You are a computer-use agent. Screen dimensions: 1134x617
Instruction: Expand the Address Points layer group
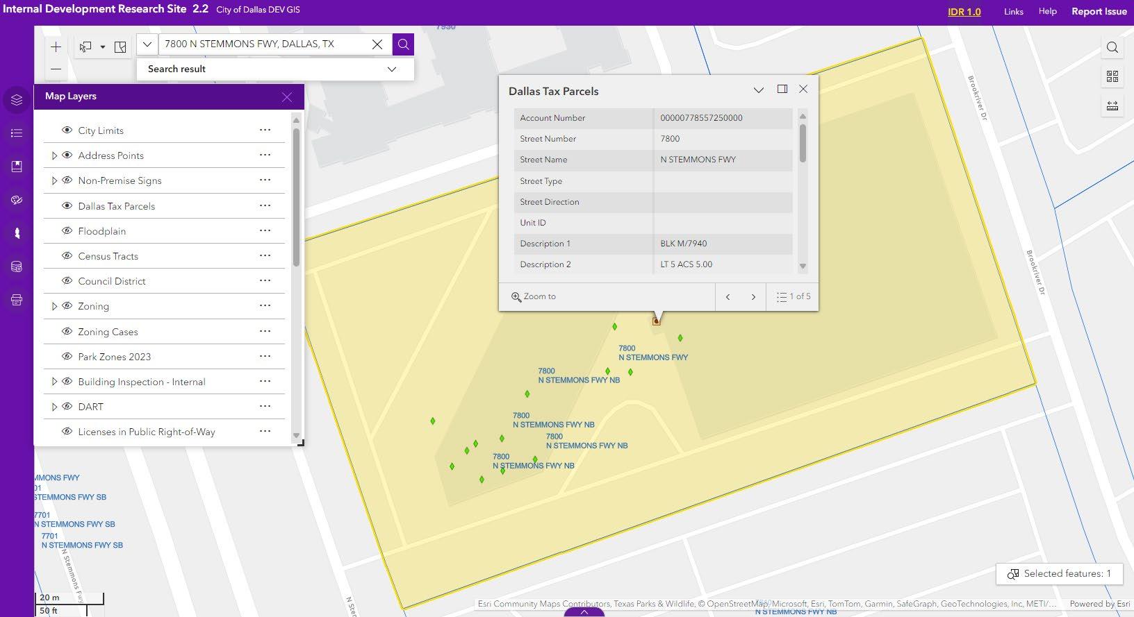pos(54,155)
